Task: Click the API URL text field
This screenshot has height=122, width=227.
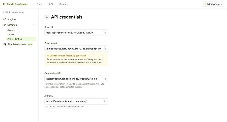Action: point(73,102)
